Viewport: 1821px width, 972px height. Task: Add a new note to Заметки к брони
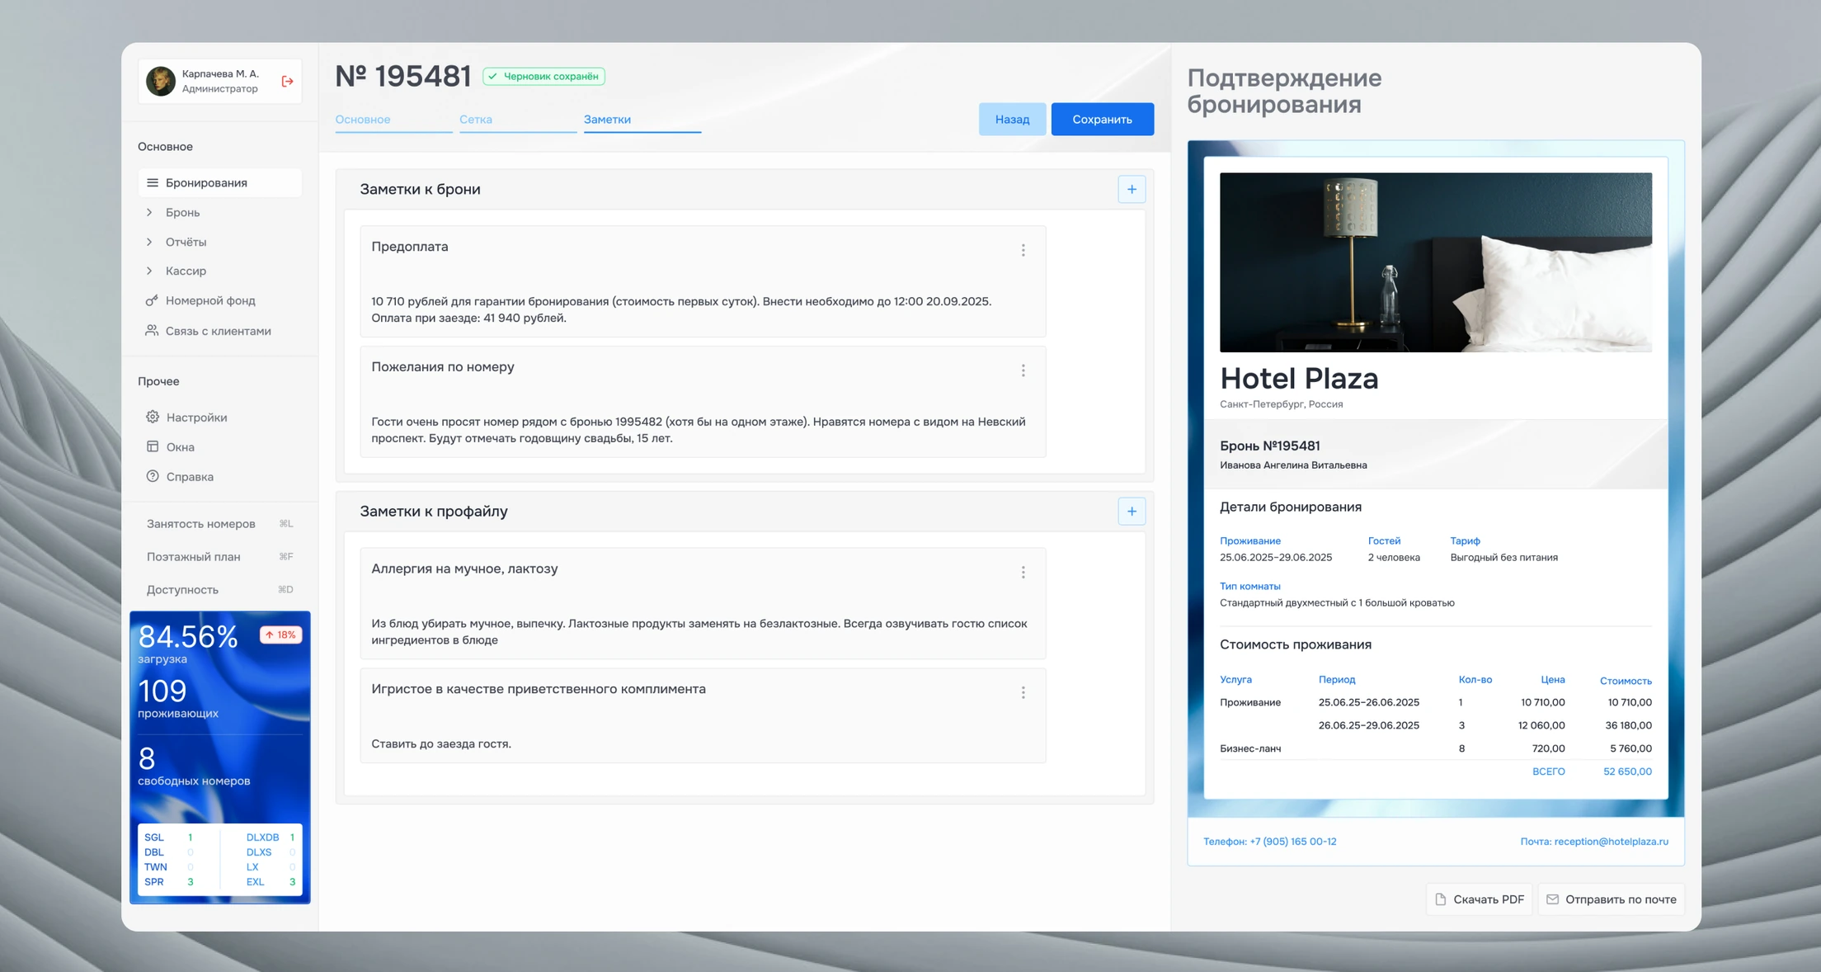pos(1132,189)
